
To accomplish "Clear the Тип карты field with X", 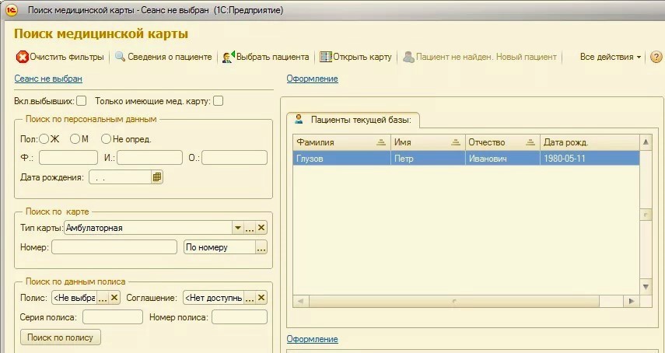I will click(x=261, y=228).
